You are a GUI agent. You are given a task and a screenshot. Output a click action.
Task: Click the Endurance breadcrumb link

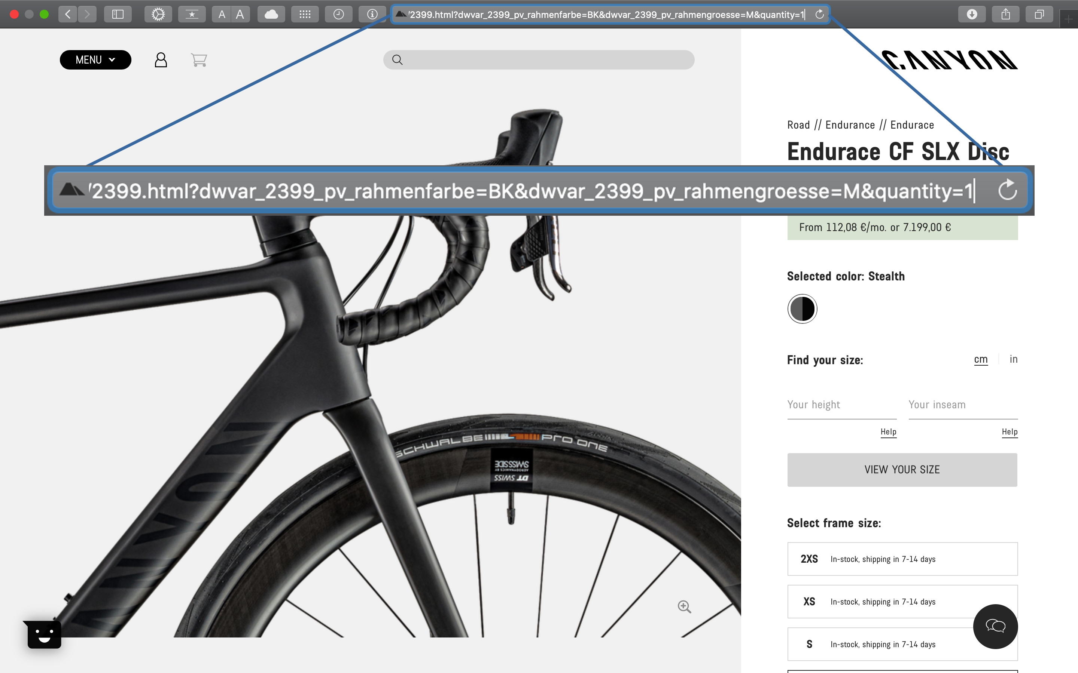click(x=850, y=125)
